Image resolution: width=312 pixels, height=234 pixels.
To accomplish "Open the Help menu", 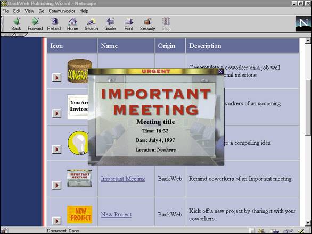I will click(84, 11).
